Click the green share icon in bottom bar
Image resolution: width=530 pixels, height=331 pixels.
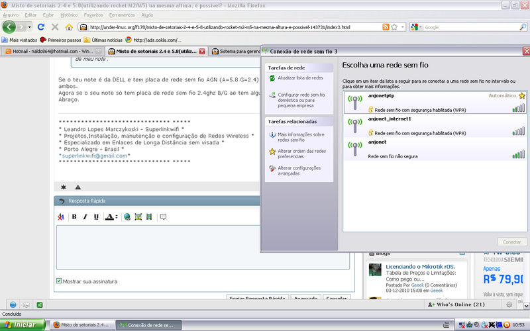coord(40,305)
